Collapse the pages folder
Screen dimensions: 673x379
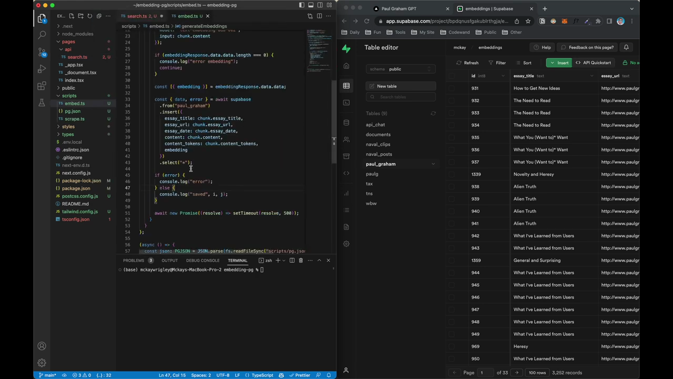pyautogui.click(x=68, y=42)
